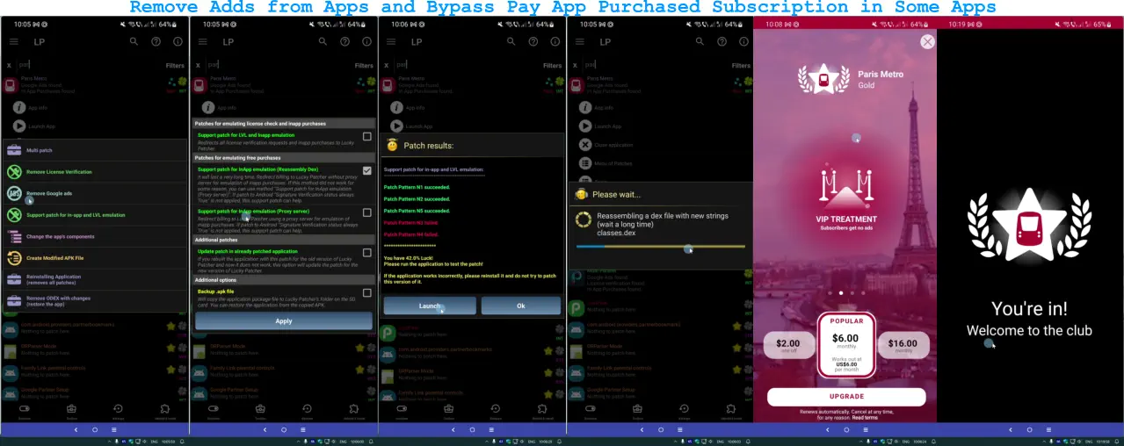Open hamburger menu in Patch results screen
The width and height of the screenshot is (1124, 446).
tap(391, 41)
